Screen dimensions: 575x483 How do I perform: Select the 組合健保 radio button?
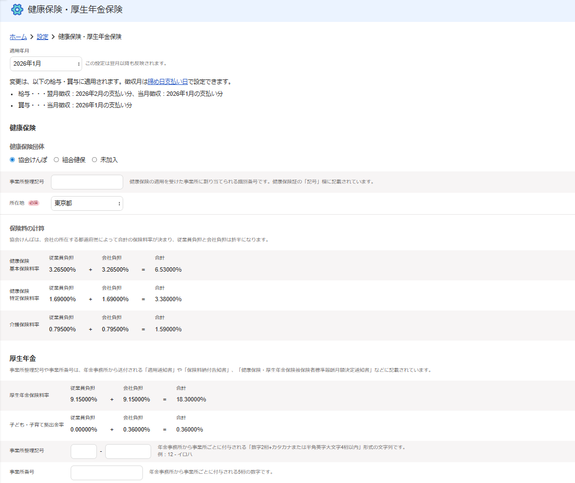(x=56, y=160)
